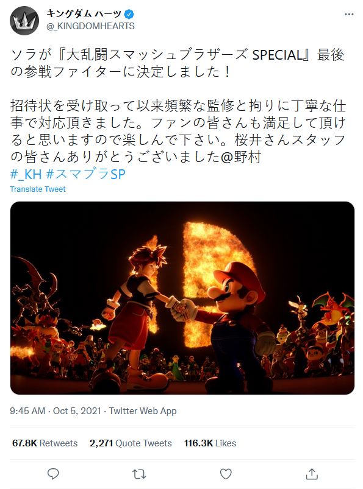
Task: Like the tweet with heart icon
Action: pos(226,474)
